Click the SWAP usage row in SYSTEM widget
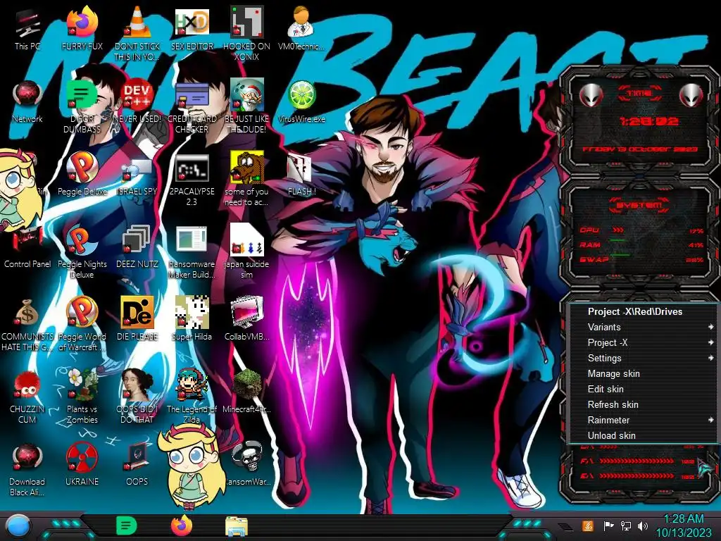721x541 pixels. [641, 259]
